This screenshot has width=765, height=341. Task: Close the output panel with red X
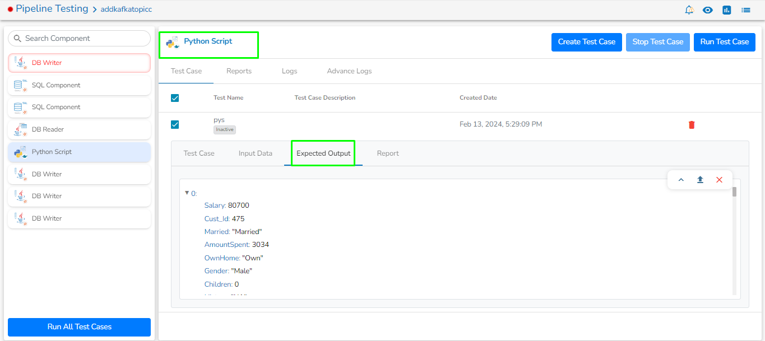pyautogui.click(x=720, y=180)
